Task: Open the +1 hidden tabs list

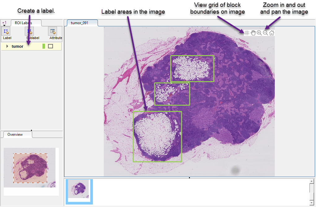Action: click(x=4, y=23)
